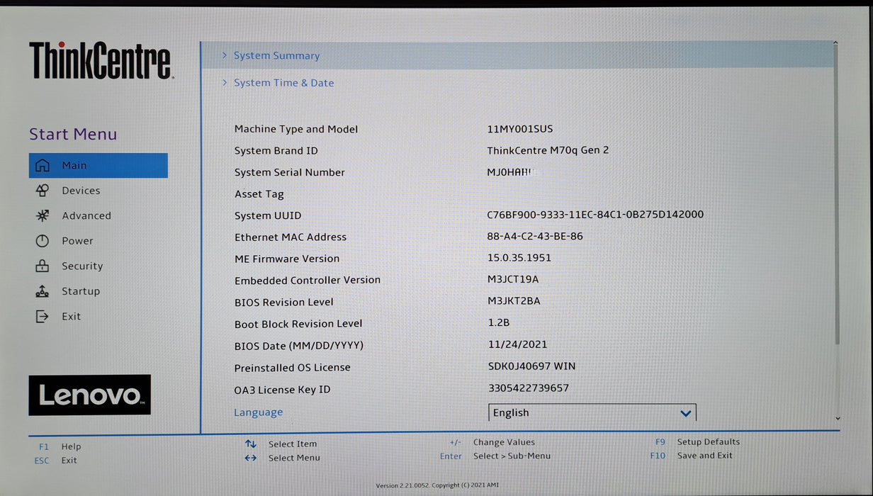Expand System Summary chevron
This screenshot has width=873, height=496.
pyautogui.click(x=225, y=55)
